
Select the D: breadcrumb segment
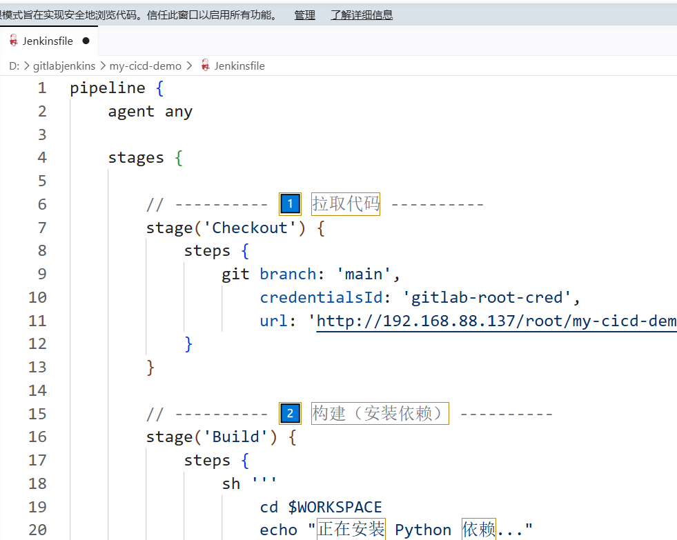pos(14,66)
